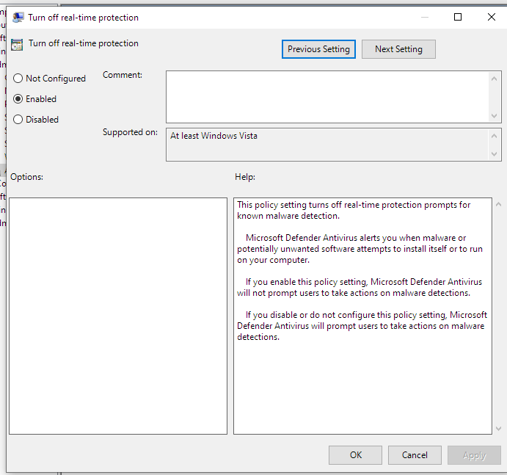Image resolution: width=507 pixels, height=475 pixels.
Task: Click the 'Turn off real-time protection' heading below the title bar
Action: coord(84,43)
